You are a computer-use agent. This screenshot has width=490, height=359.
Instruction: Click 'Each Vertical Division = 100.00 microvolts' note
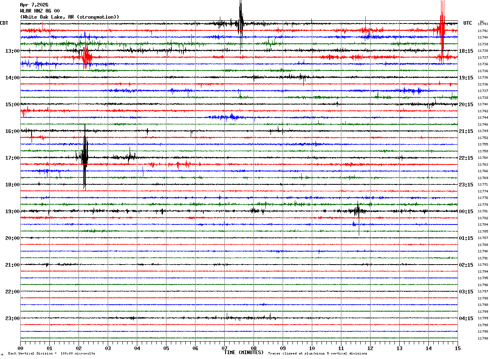click(51, 353)
